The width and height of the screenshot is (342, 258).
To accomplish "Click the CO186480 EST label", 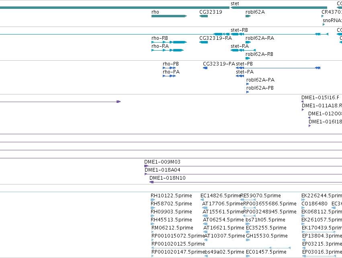I will (x=315, y=204).
